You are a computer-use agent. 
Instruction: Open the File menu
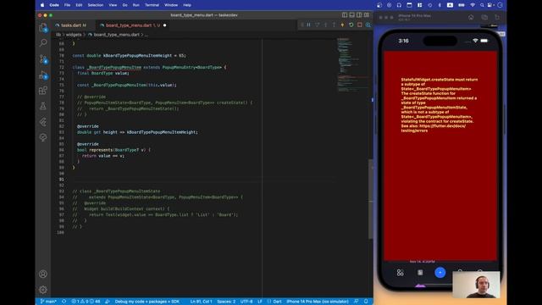(67, 5)
